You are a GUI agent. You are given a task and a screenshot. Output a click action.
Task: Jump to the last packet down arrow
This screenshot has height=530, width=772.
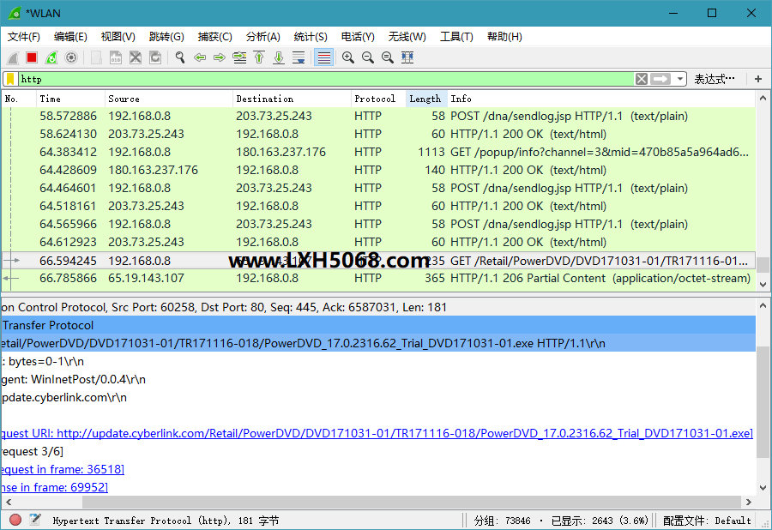(x=279, y=57)
